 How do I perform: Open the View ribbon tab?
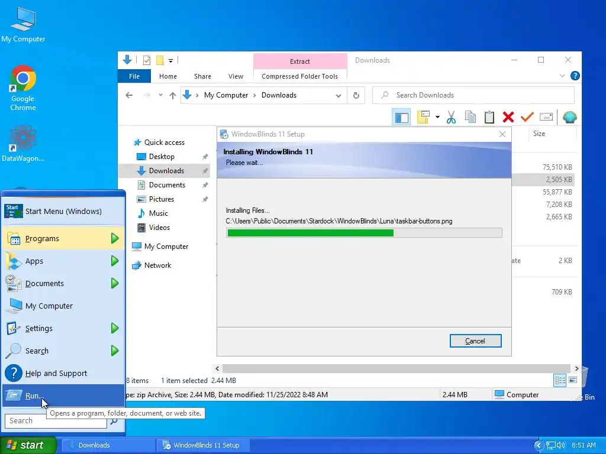click(236, 76)
